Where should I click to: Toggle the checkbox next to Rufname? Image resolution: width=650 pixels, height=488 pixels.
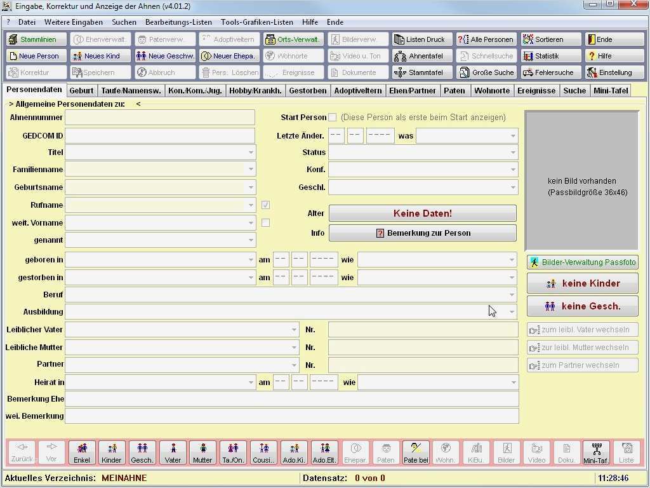(265, 205)
